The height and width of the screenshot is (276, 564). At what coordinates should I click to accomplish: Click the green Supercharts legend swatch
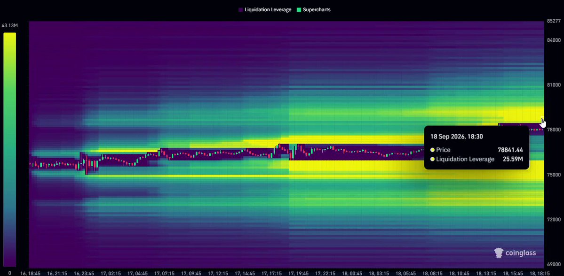coord(299,10)
